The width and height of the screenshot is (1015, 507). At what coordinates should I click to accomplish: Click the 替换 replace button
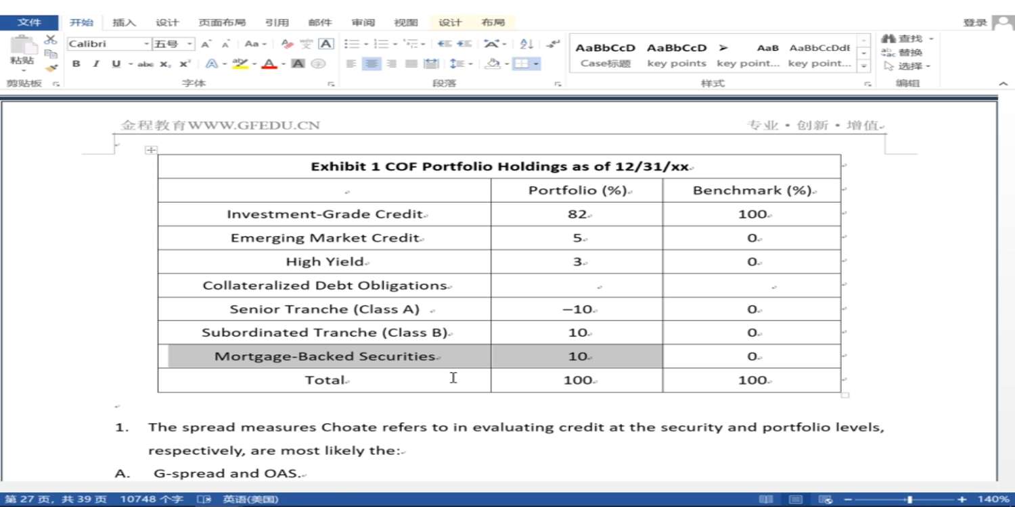(903, 52)
